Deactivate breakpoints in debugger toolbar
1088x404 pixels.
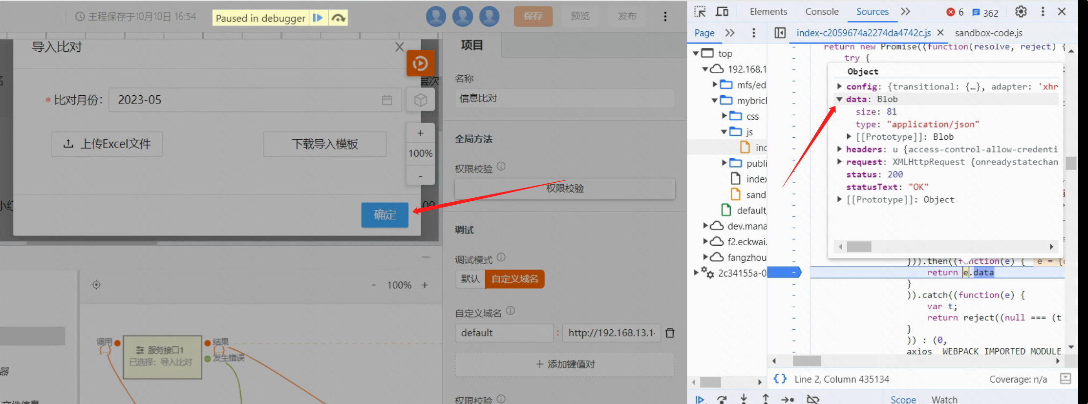point(813,399)
